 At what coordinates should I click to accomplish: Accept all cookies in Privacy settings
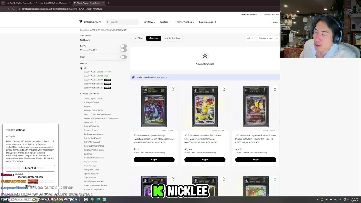point(30,168)
